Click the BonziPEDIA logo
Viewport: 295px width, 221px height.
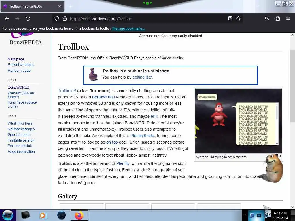pyautogui.click(x=26, y=39)
